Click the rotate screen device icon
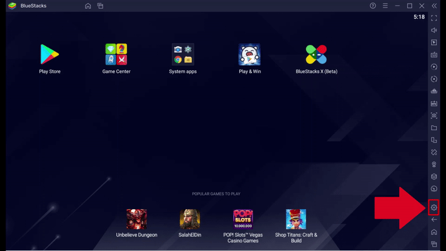This screenshot has height=251, width=446. point(434,140)
